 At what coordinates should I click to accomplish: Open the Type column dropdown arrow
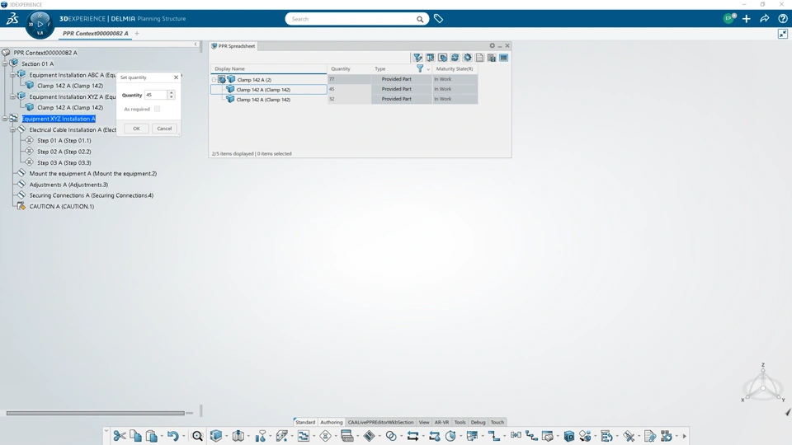point(428,69)
